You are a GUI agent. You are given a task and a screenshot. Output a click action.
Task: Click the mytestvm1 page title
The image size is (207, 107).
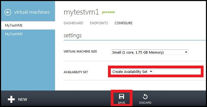[81, 12]
